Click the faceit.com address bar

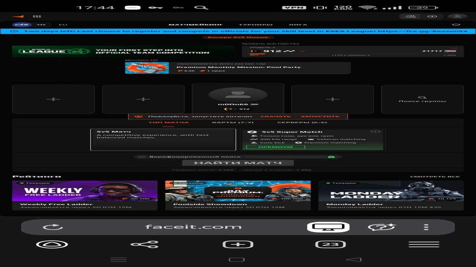tap(193, 227)
